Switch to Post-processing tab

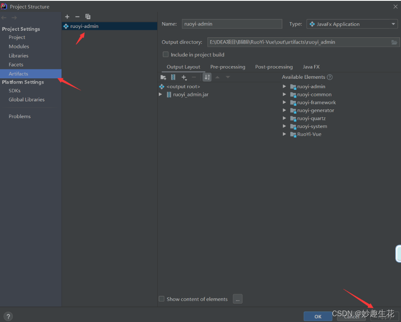(x=274, y=67)
